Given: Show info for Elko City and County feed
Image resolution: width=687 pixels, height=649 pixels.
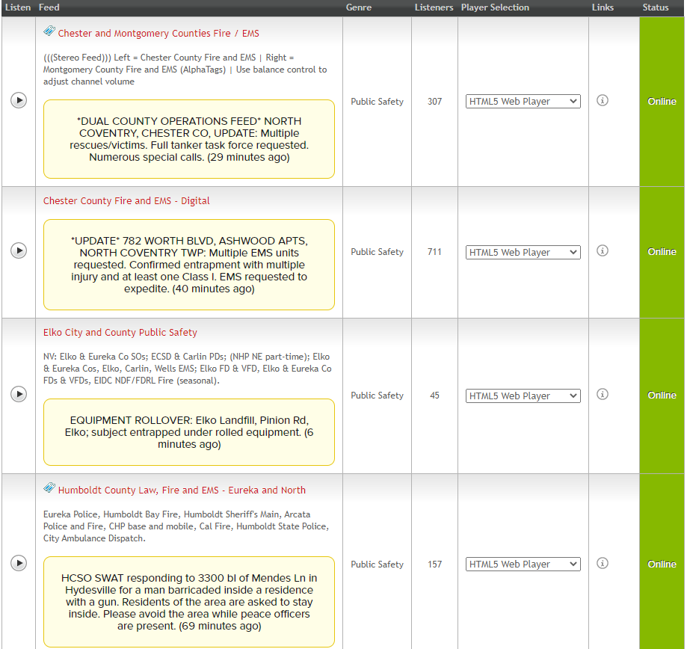Looking at the screenshot, I should click(x=603, y=394).
